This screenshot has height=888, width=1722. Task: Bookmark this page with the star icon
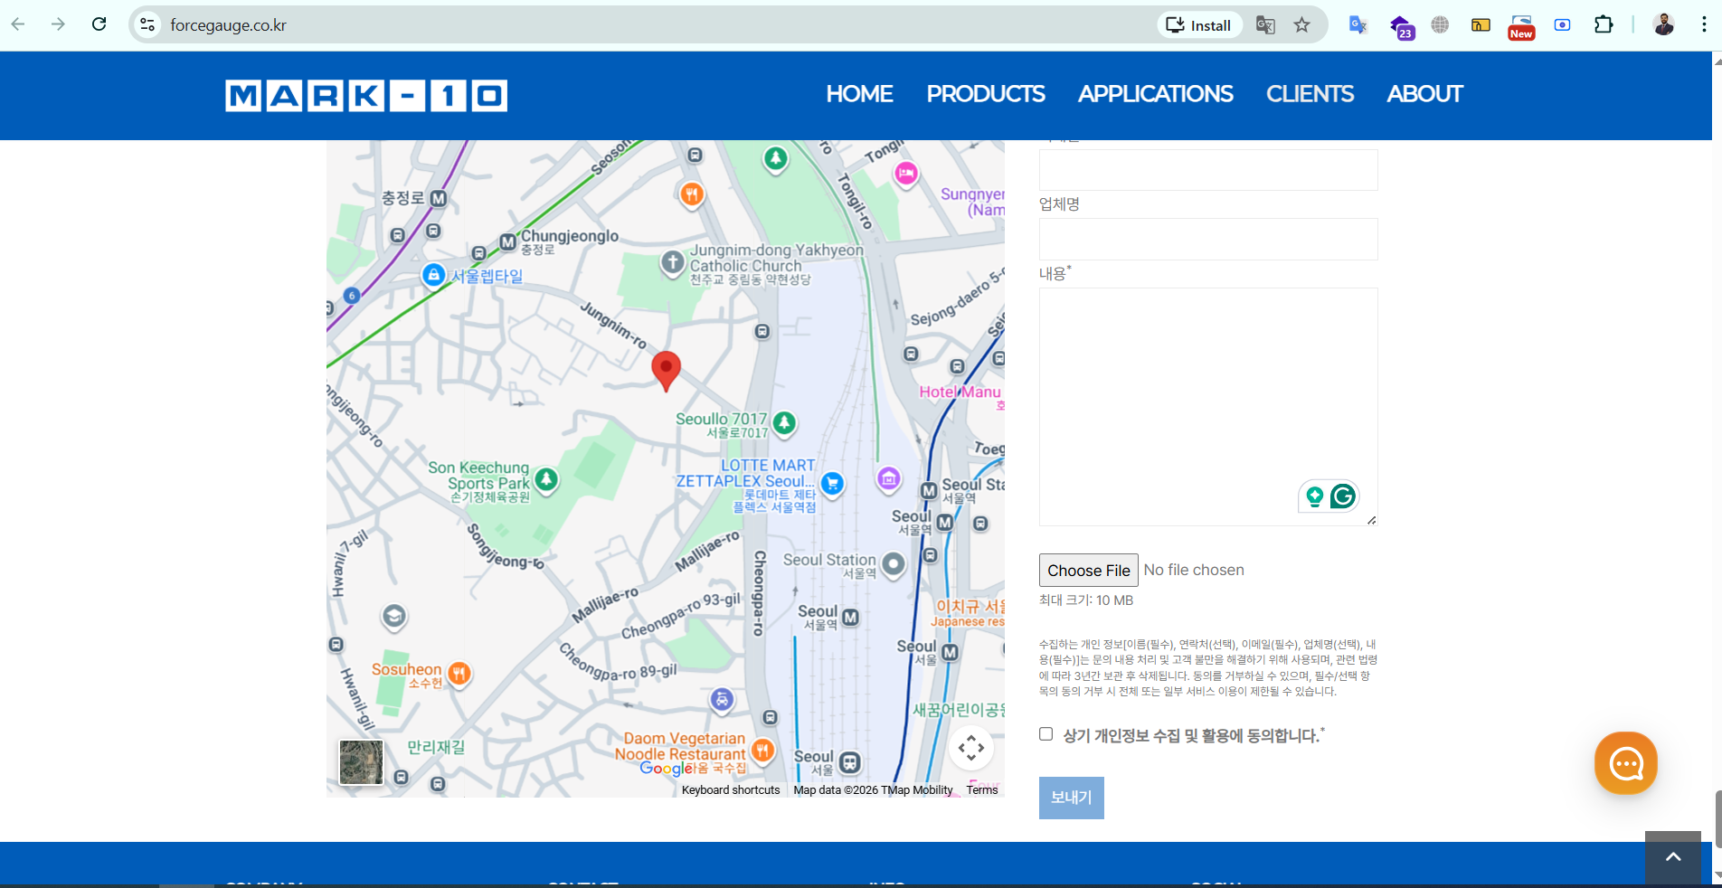(1301, 24)
